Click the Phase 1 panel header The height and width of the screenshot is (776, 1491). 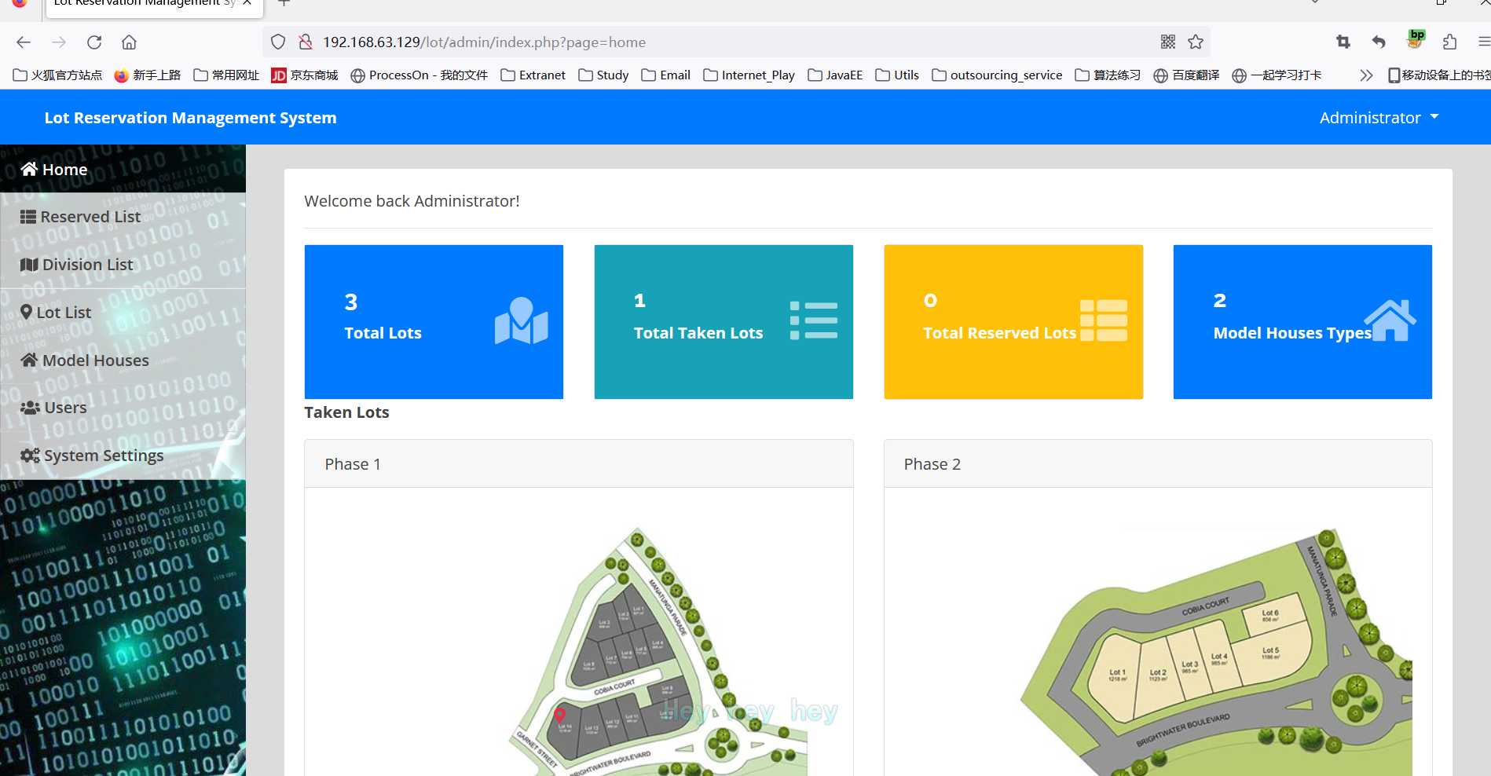click(x=579, y=464)
